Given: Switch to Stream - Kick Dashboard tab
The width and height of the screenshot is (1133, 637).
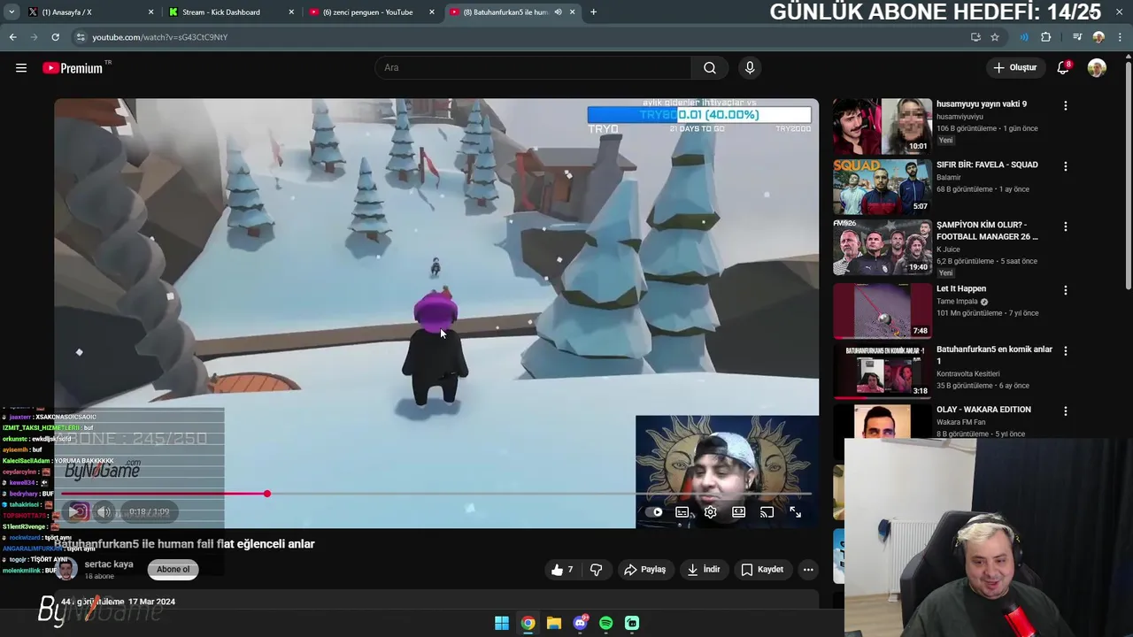Looking at the screenshot, I should [232, 12].
